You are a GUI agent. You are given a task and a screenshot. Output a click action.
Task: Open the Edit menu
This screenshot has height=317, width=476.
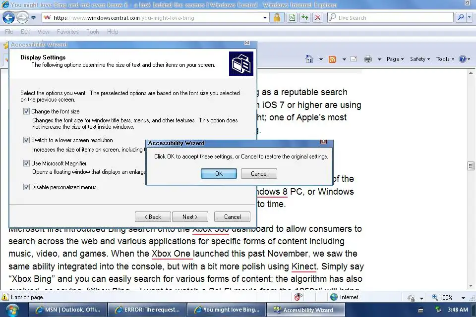[25, 32]
